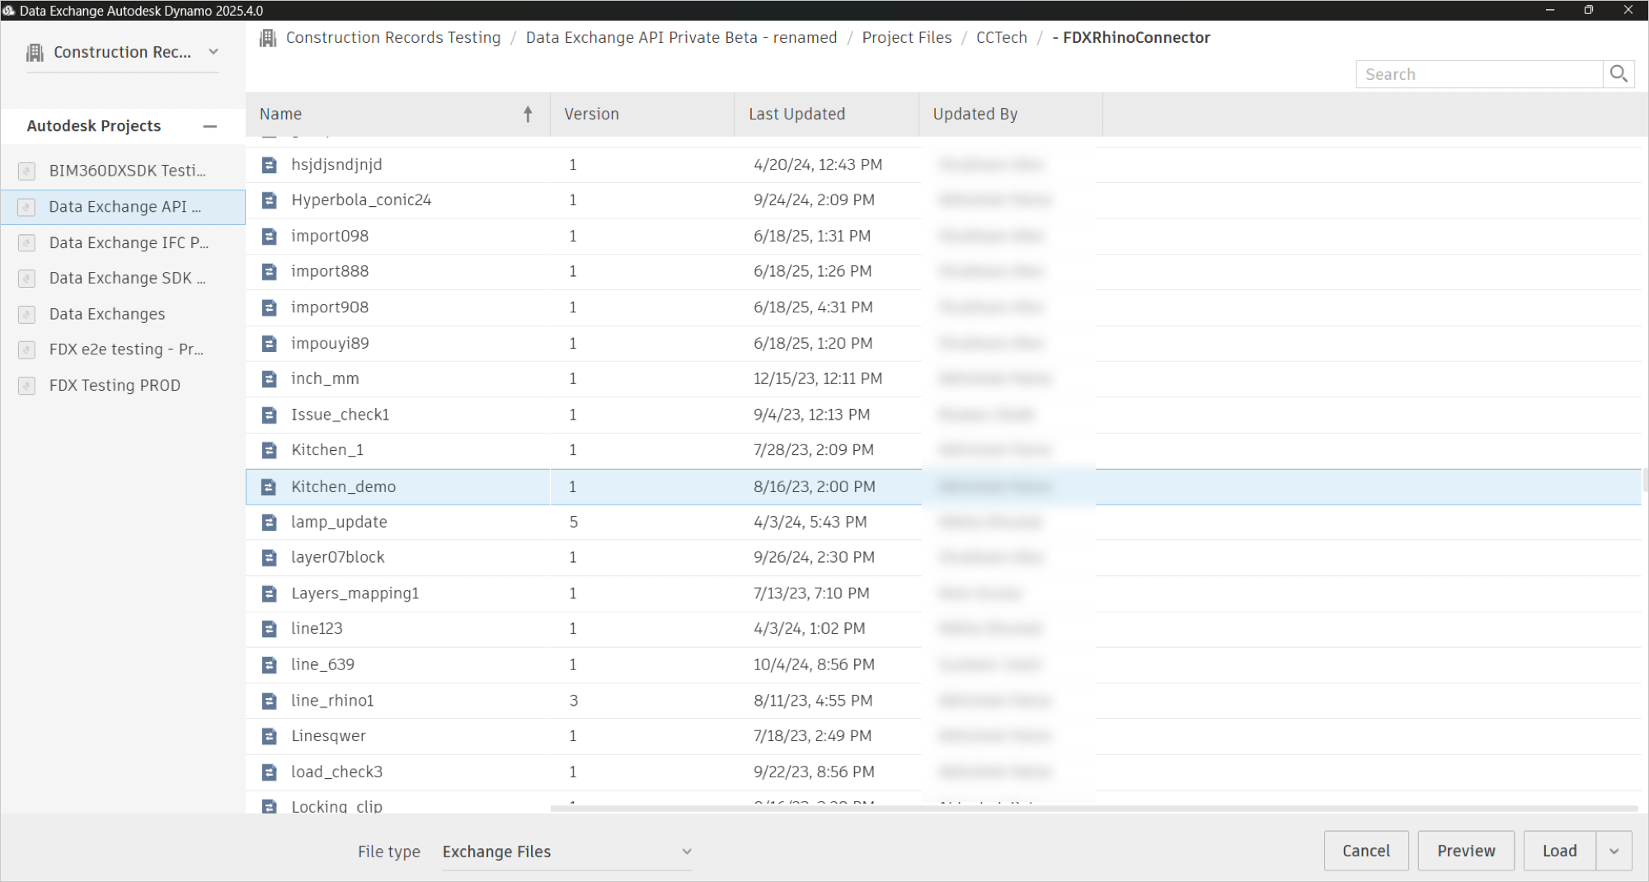Click the exchange icon beside Layers_mapping1
The image size is (1649, 882).
[269, 593]
